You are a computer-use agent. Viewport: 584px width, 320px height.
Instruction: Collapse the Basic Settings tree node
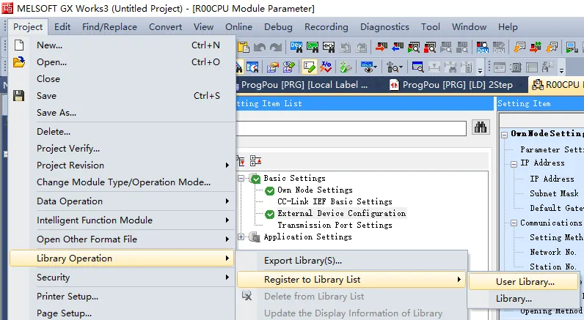click(x=242, y=179)
